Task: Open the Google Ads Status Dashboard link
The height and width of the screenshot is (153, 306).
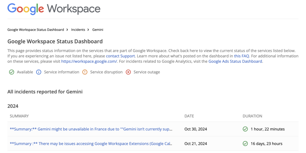Action: pyautogui.click(x=235, y=61)
